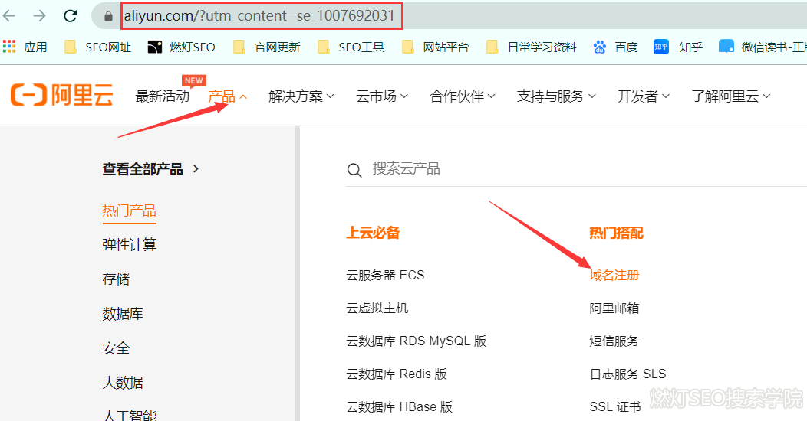Expand the 支持与服务 navigation menu
The image size is (807, 421).
pos(556,96)
